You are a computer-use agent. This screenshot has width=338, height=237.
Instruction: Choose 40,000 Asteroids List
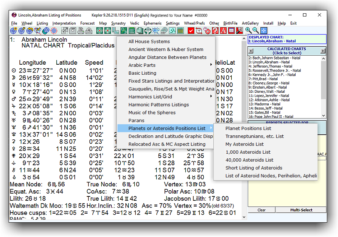pos(265,160)
